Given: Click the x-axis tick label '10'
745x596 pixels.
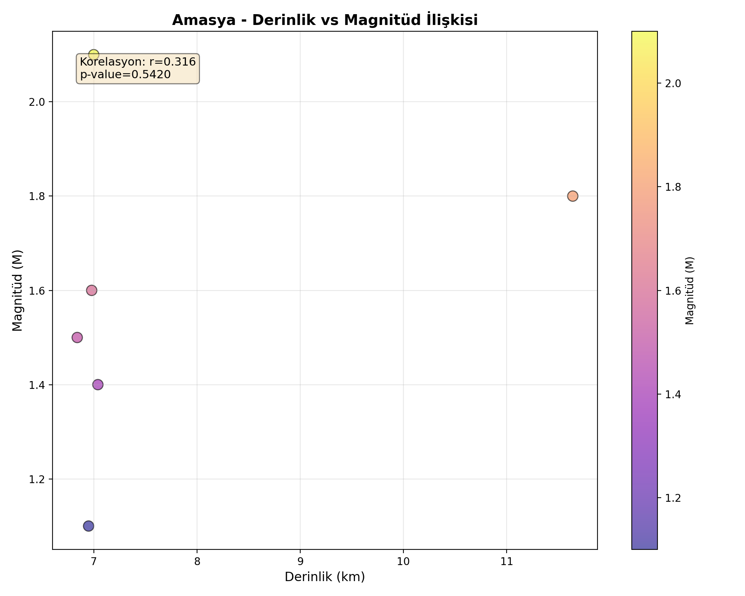Looking at the screenshot, I should pyautogui.click(x=403, y=561).
